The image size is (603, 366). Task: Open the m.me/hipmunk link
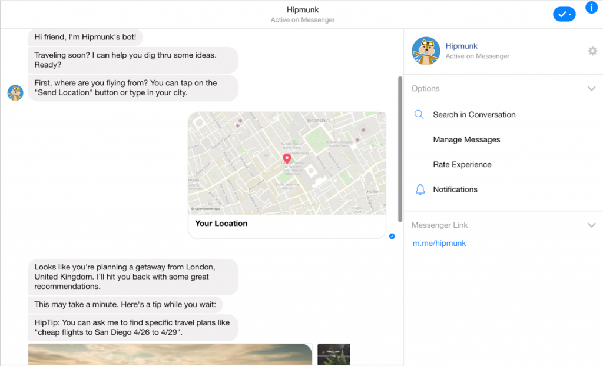coord(439,243)
